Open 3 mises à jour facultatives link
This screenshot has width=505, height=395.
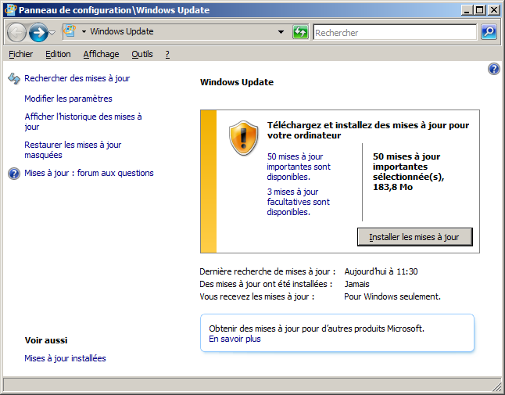point(298,202)
